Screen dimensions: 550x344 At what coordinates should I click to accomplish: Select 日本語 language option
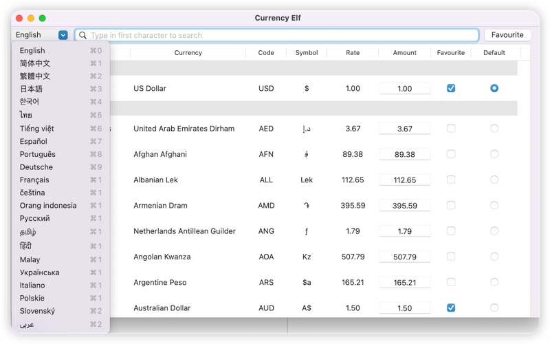(32, 89)
